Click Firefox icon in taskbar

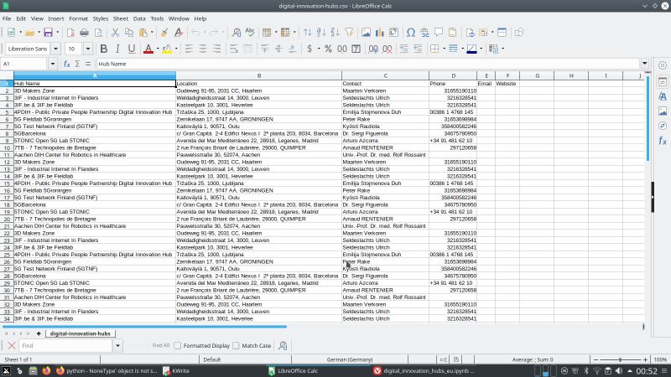point(46,371)
